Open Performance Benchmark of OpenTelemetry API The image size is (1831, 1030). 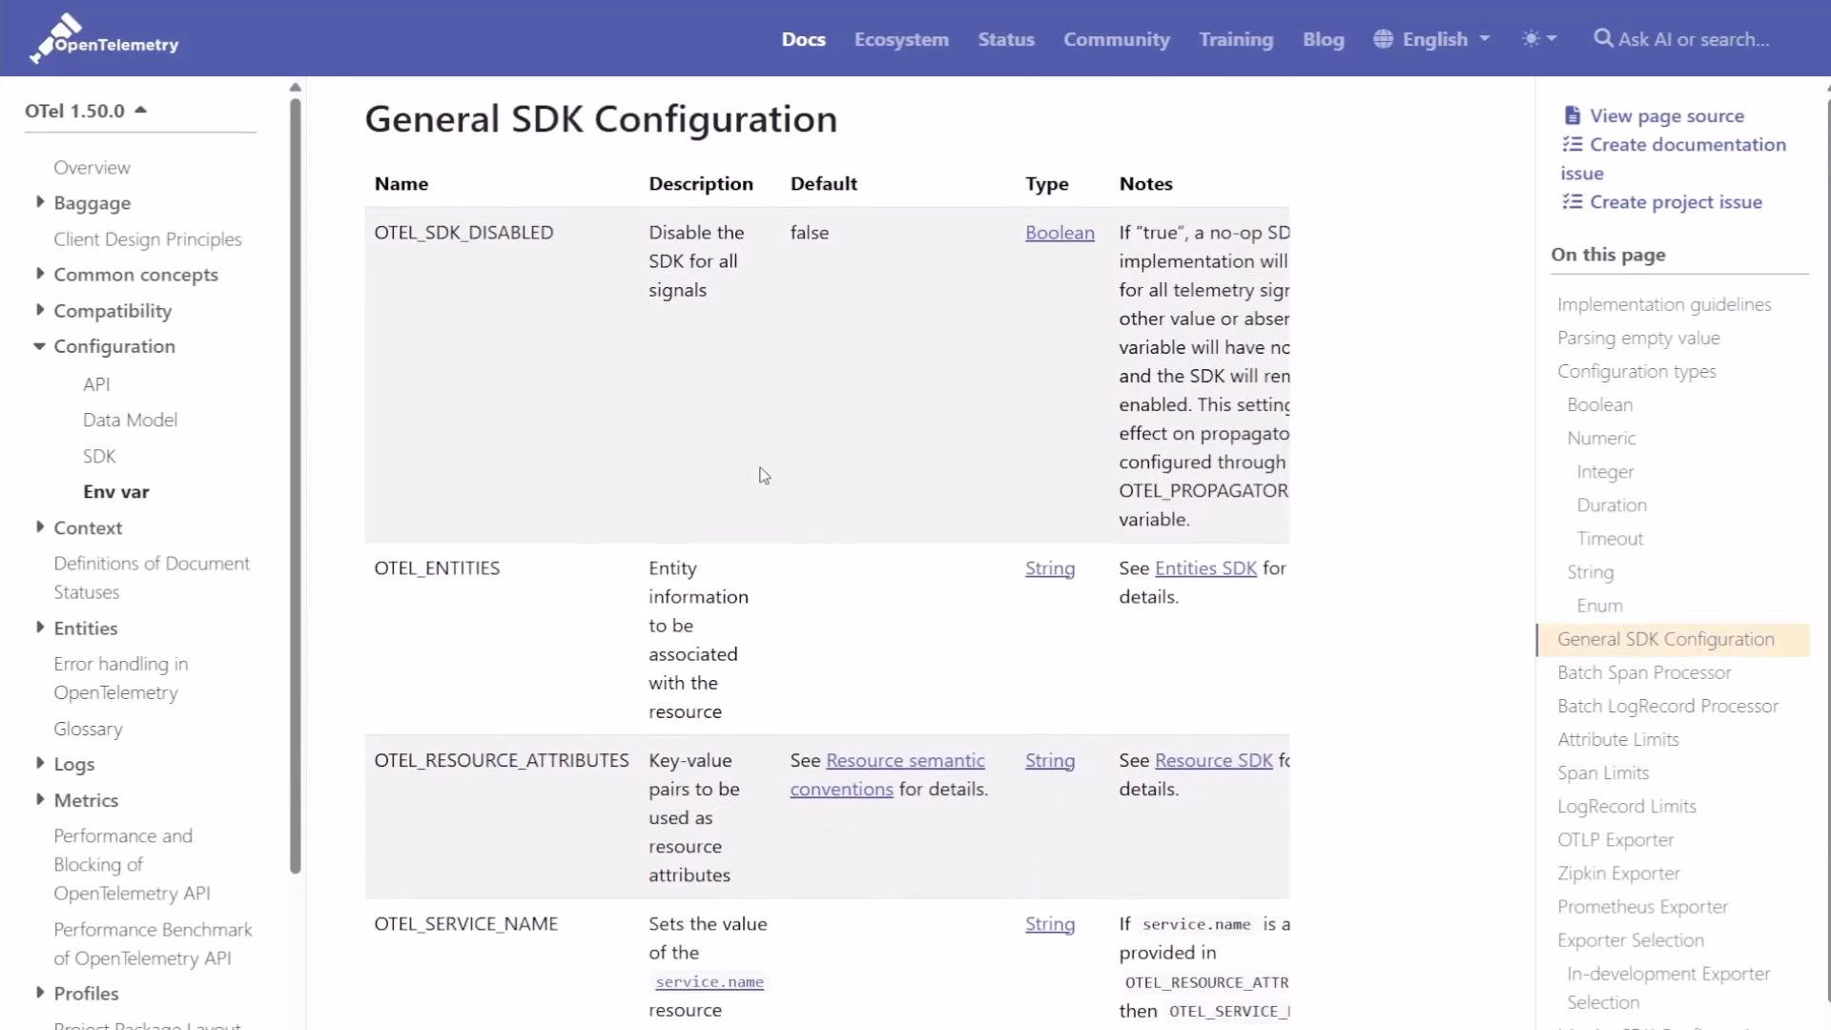click(153, 943)
